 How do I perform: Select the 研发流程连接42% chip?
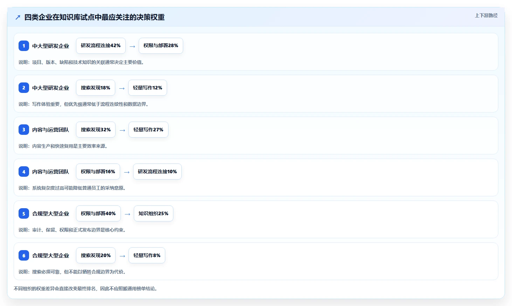(101, 46)
